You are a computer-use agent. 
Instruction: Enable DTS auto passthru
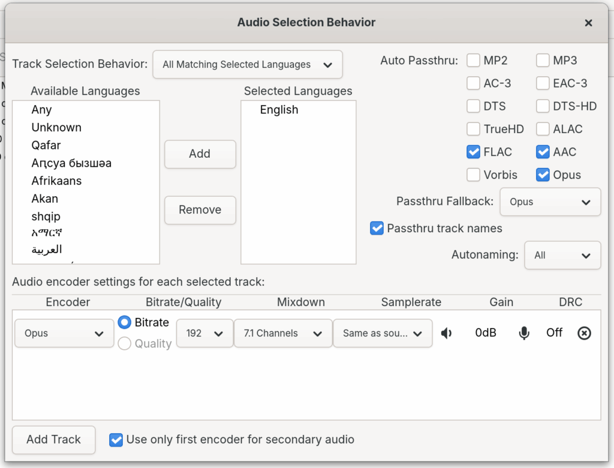coord(473,106)
